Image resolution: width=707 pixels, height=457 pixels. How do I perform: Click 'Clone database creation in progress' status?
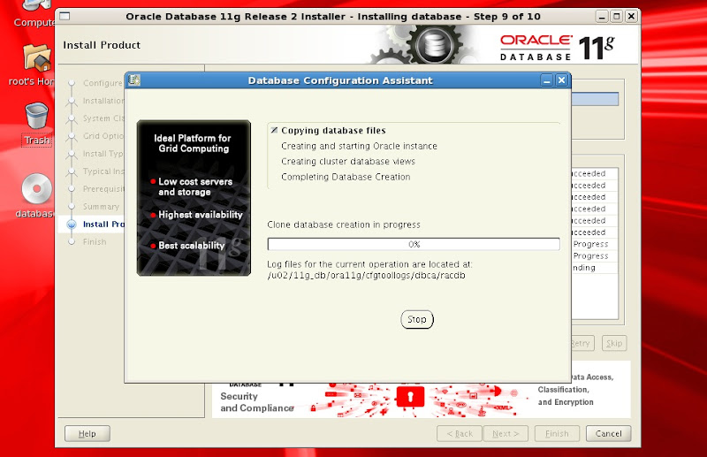(344, 225)
